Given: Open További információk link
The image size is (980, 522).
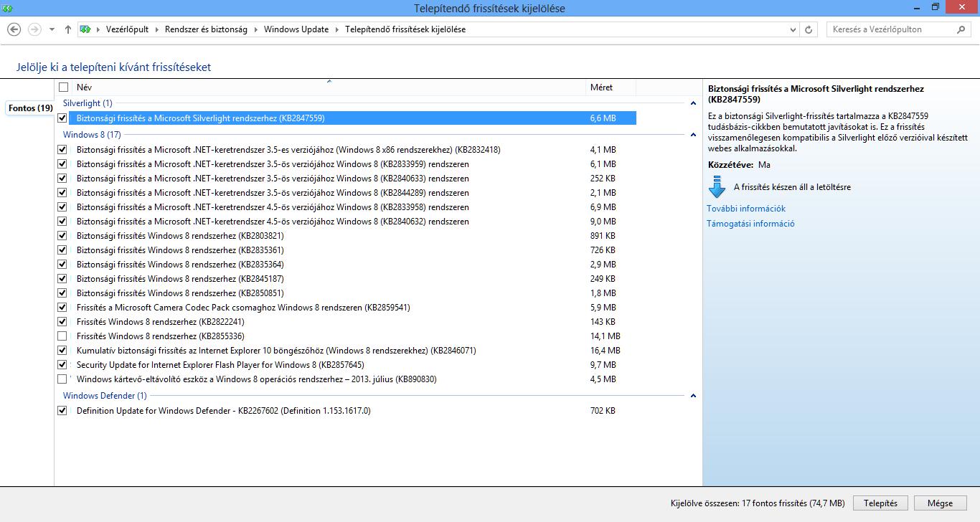Looking at the screenshot, I should click(746, 209).
